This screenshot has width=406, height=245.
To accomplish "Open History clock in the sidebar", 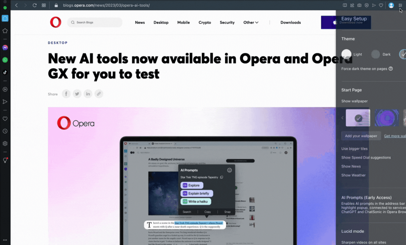I will [x=5, y=131].
